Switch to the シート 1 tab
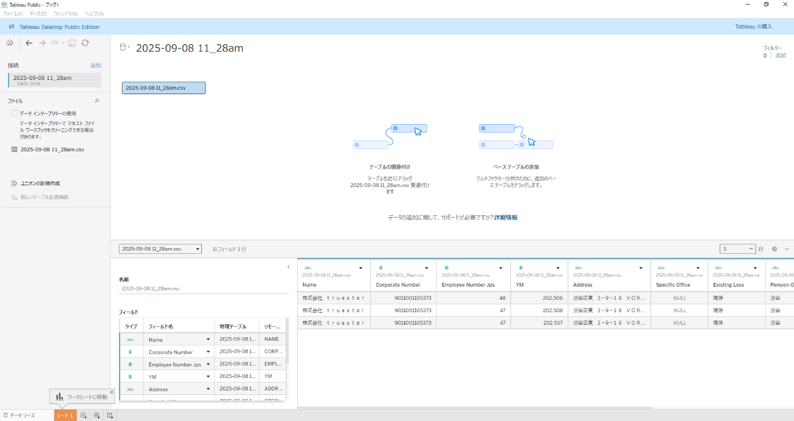Screen dimensions: 794x421 (65, 415)
